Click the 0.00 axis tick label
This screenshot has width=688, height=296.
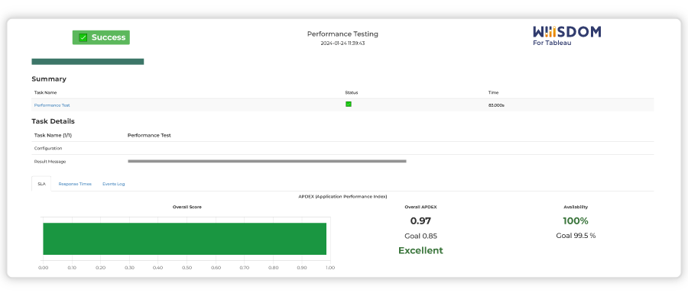pyautogui.click(x=43, y=268)
